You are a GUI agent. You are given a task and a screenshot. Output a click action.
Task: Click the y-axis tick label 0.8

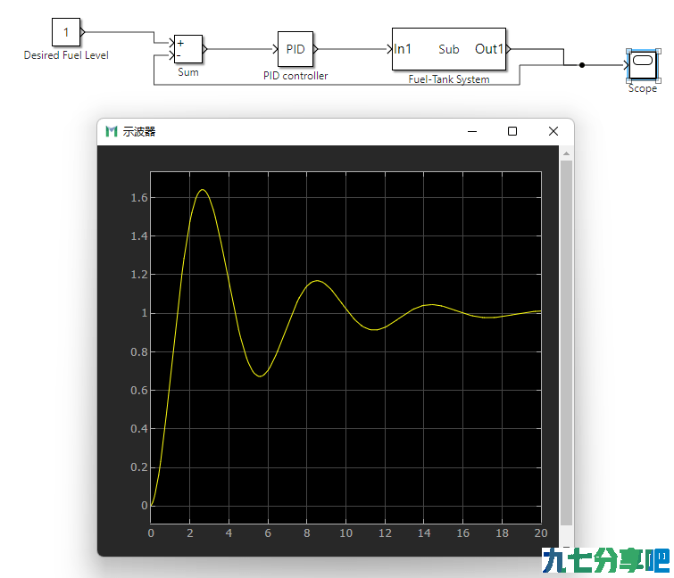139,352
